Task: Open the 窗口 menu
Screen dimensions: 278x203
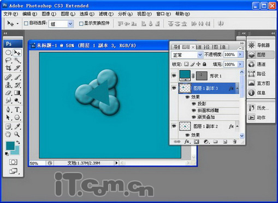Action: click(163, 14)
